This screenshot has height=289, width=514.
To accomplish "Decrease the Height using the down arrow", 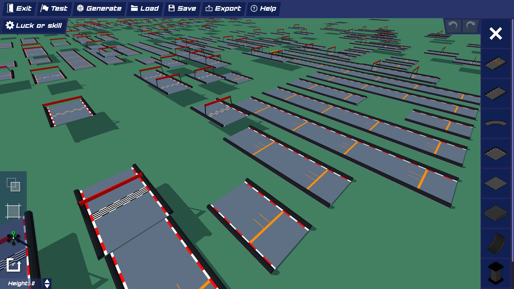I will coord(47,286).
